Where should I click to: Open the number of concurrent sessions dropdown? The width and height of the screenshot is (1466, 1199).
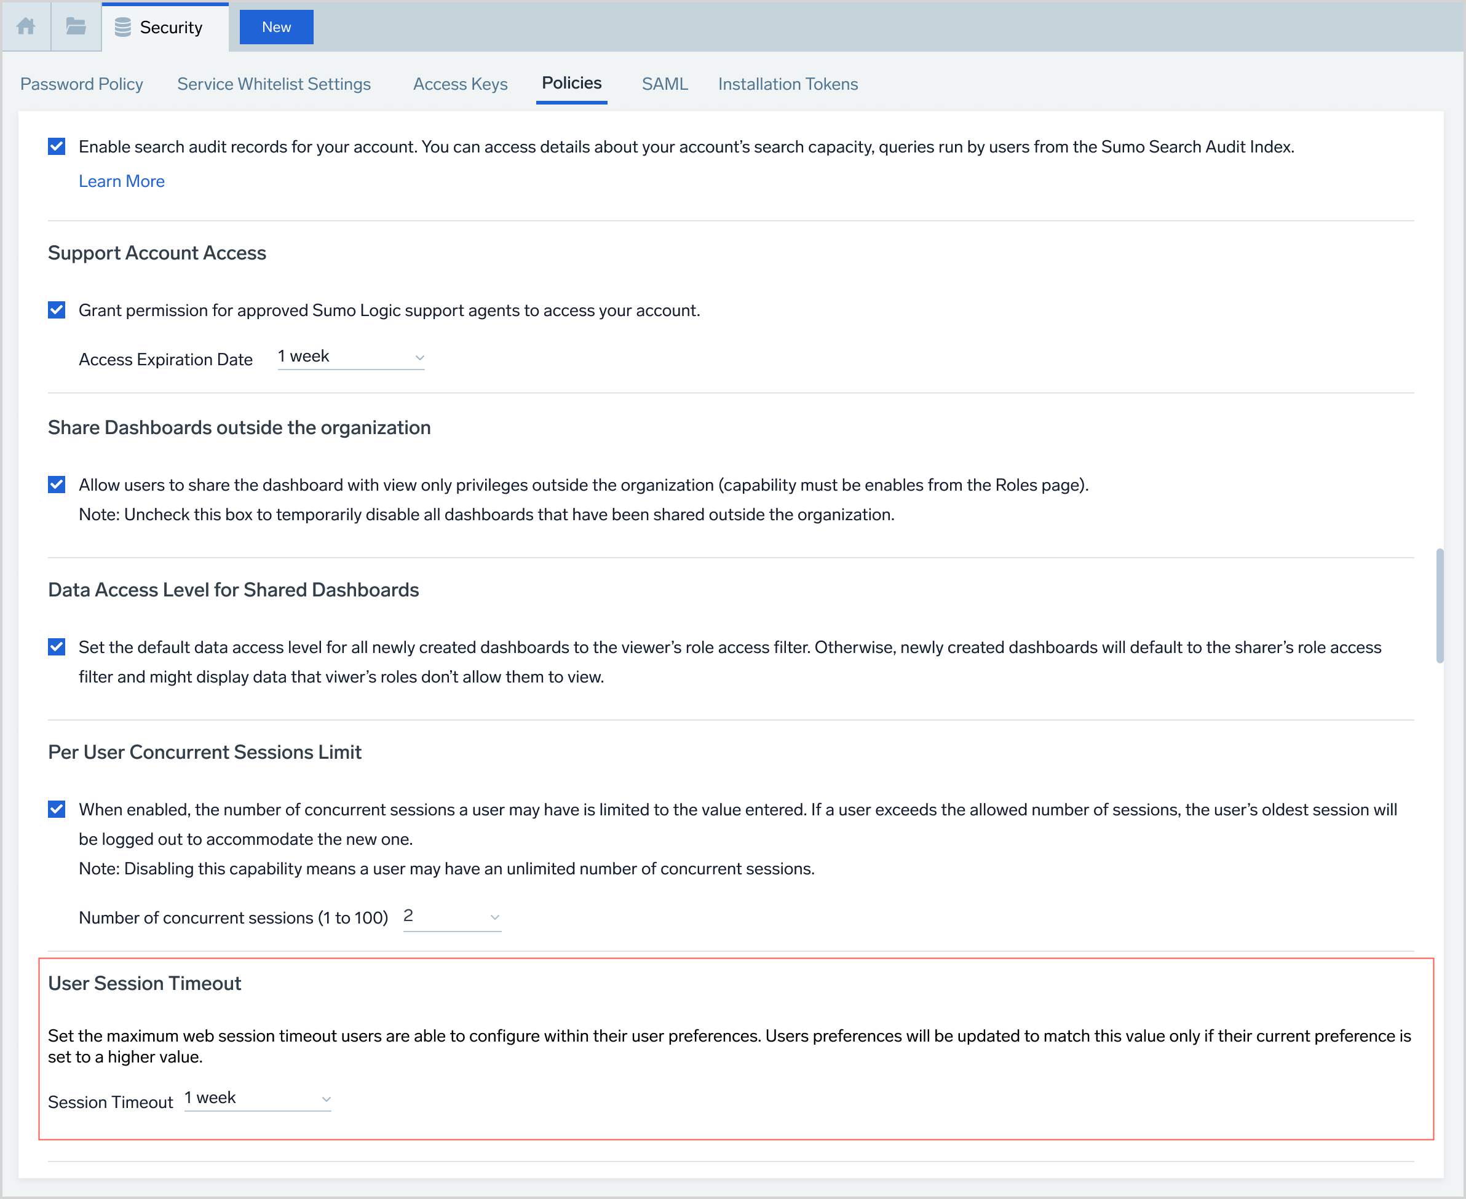click(x=452, y=917)
